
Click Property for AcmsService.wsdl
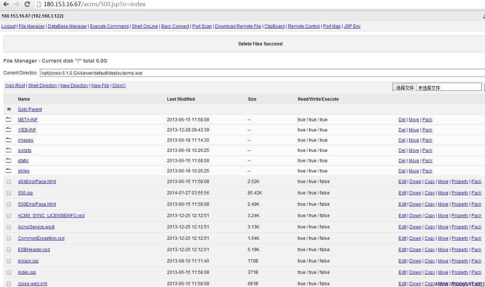tap(460, 227)
